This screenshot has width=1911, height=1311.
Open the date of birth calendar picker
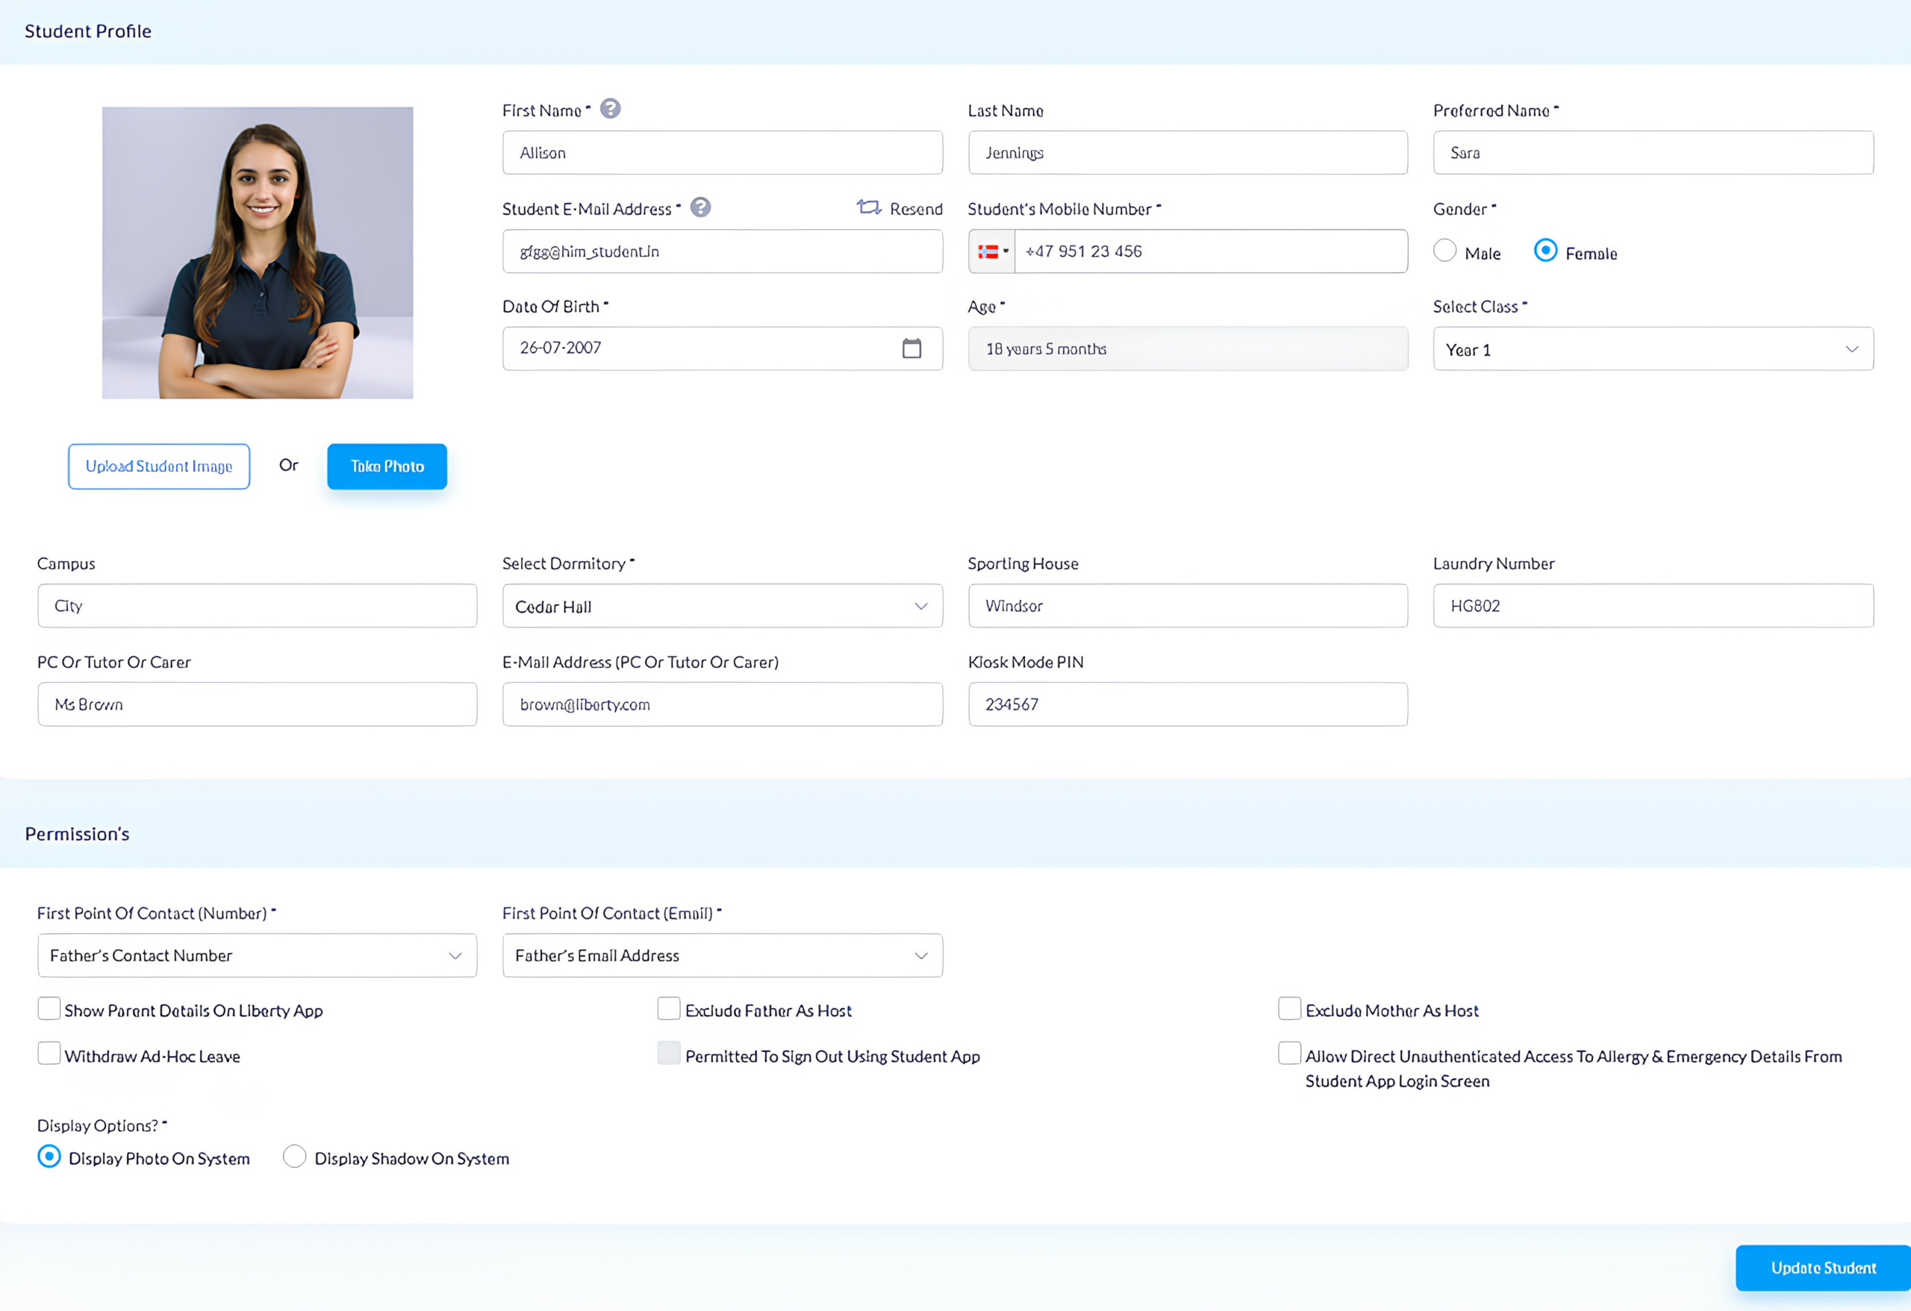pyautogui.click(x=911, y=348)
